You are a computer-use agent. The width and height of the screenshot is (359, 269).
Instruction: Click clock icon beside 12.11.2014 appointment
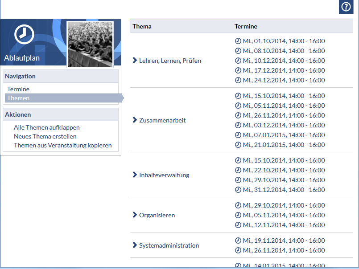[238, 225]
